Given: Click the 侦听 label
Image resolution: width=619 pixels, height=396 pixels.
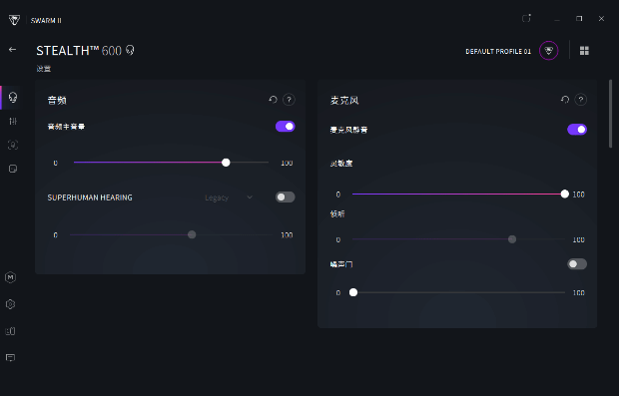Looking at the screenshot, I should pos(337,213).
